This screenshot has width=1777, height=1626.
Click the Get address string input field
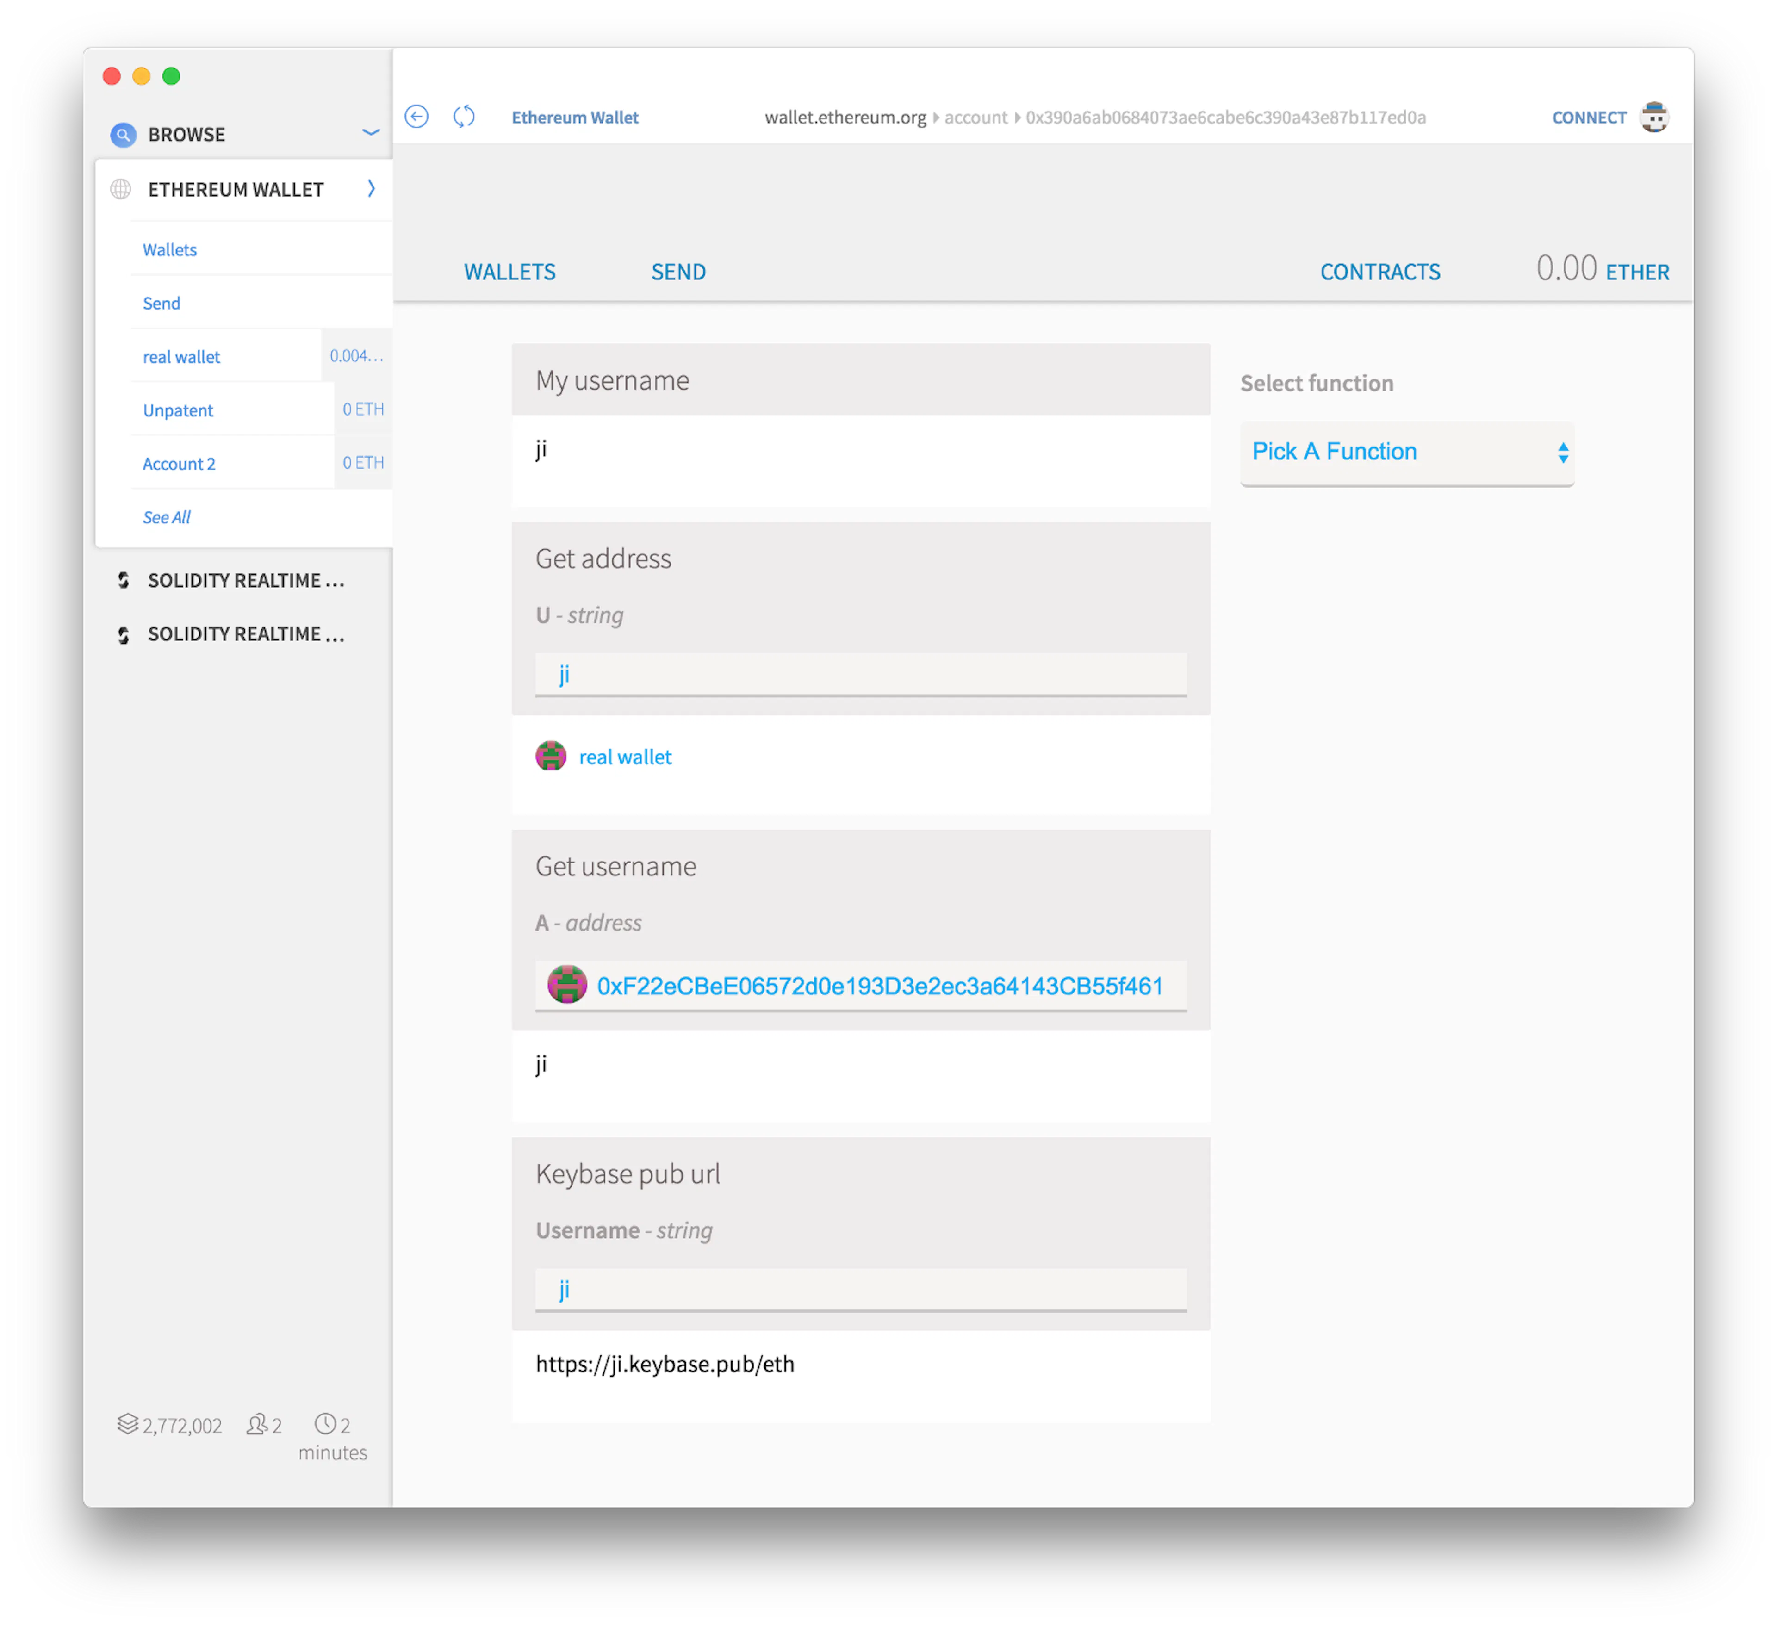click(x=860, y=674)
